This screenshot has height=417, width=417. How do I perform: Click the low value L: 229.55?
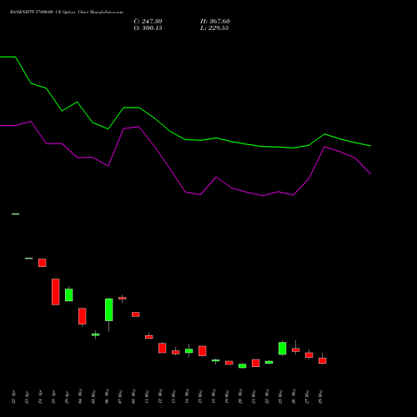coord(214,28)
